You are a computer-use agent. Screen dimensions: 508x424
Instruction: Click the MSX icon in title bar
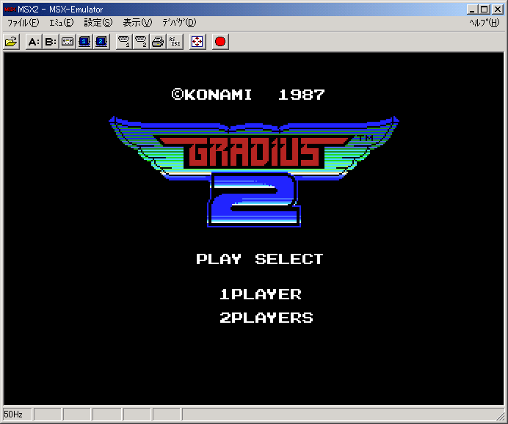tap(10, 10)
